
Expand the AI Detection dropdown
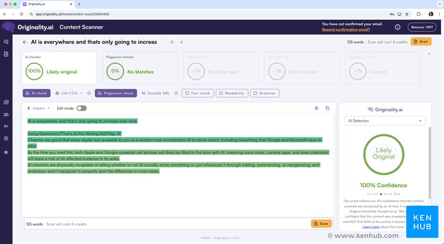385,121
